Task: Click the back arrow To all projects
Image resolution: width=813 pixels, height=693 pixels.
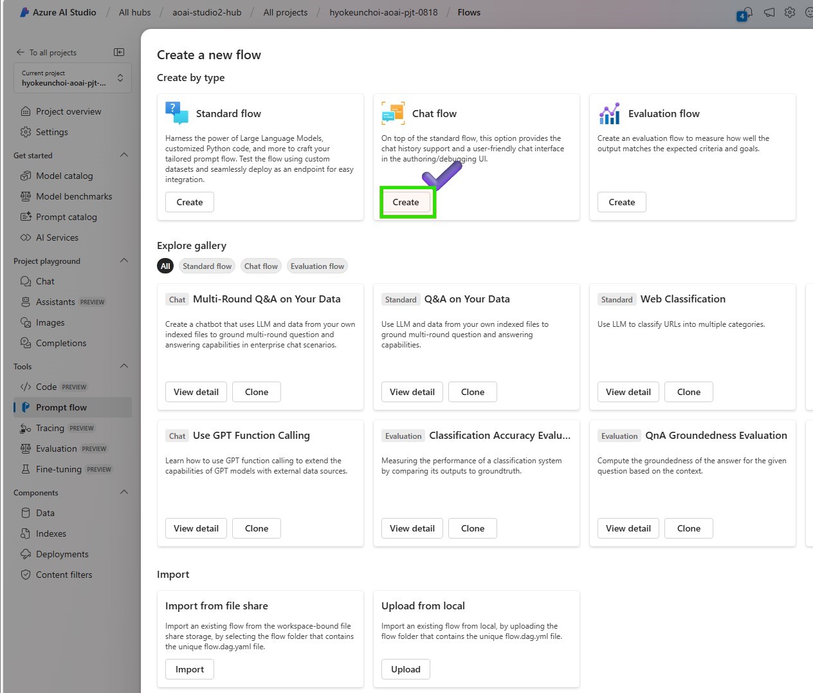Action: click(x=21, y=52)
